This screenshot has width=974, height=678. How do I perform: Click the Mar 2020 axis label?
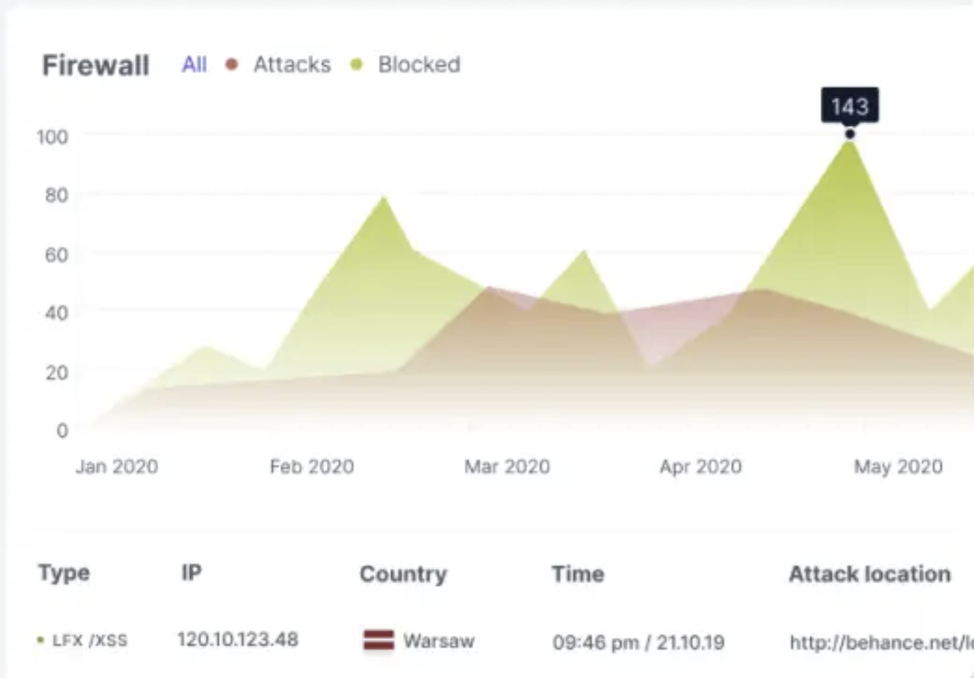pyautogui.click(x=507, y=466)
